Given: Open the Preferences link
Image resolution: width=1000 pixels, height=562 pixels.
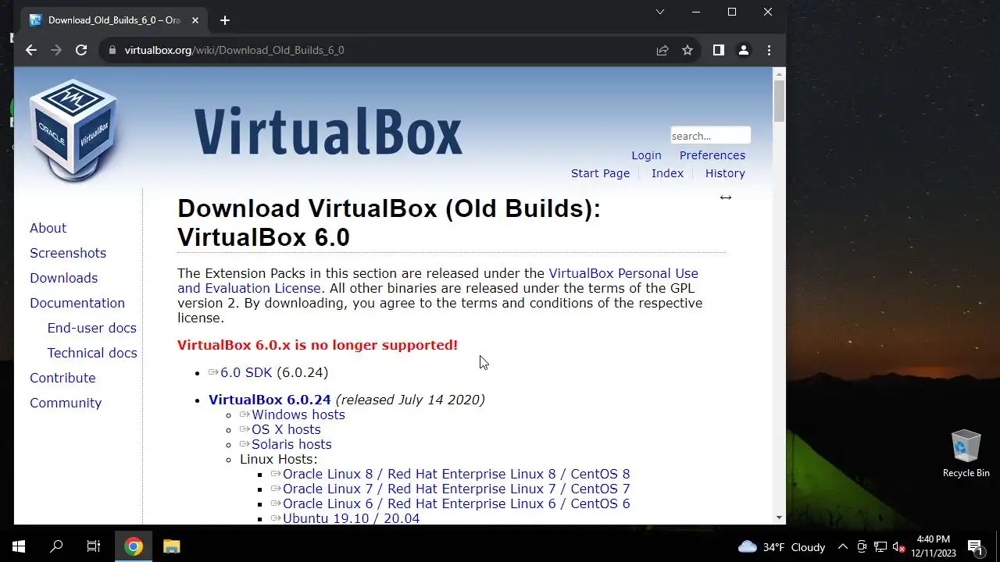Looking at the screenshot, I should point(712,155).
